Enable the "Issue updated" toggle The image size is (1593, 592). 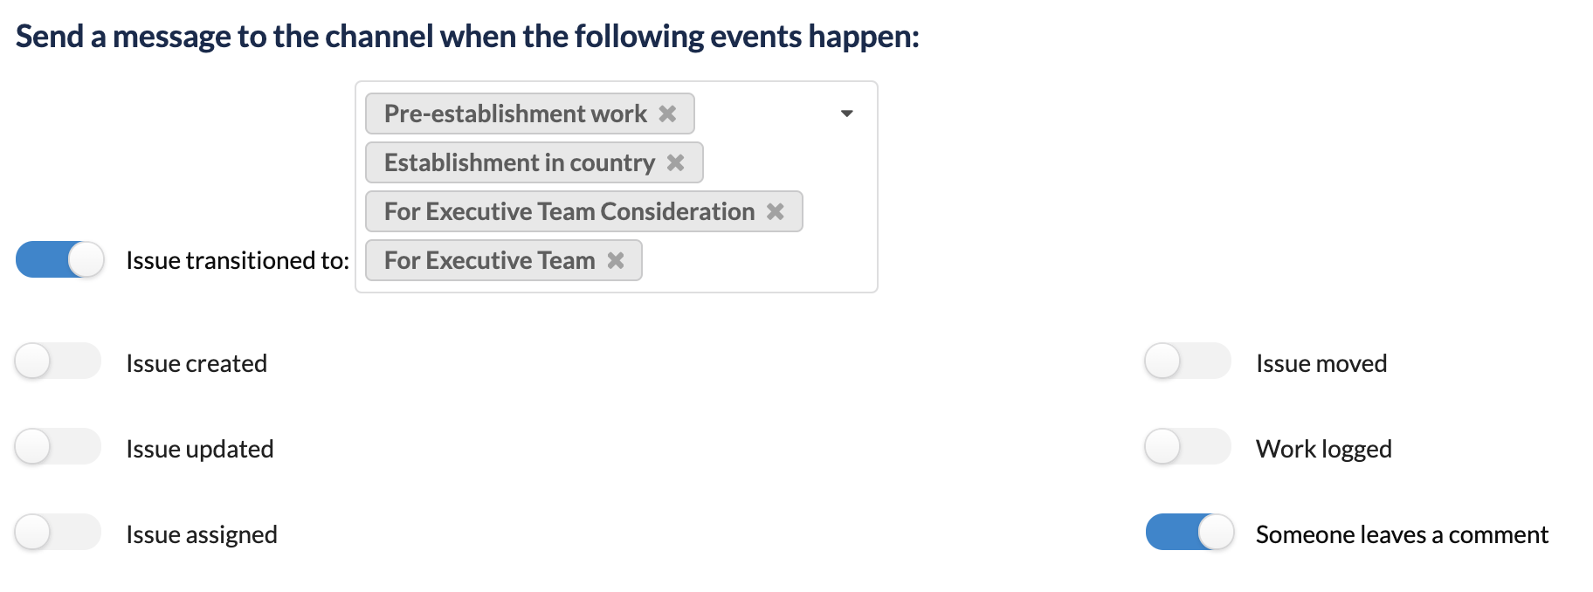(x=57, y=447)
